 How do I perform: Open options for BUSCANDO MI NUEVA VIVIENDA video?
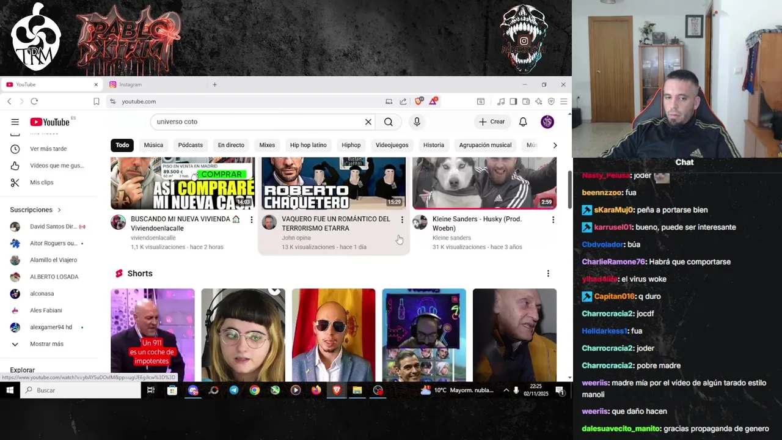click(x=251, y=219)
